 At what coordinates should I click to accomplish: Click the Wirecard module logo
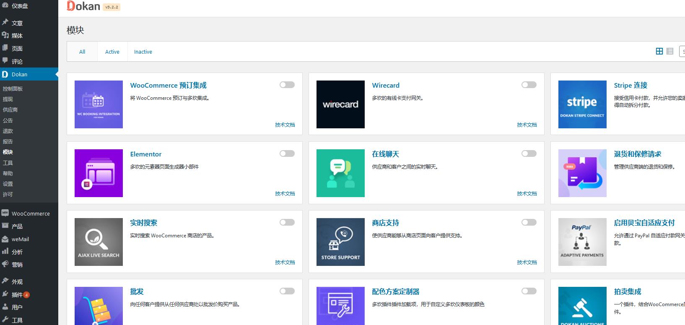[x=340, y=104]
